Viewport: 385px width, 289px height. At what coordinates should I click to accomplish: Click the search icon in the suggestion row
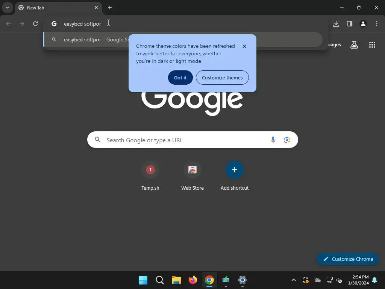54,40
